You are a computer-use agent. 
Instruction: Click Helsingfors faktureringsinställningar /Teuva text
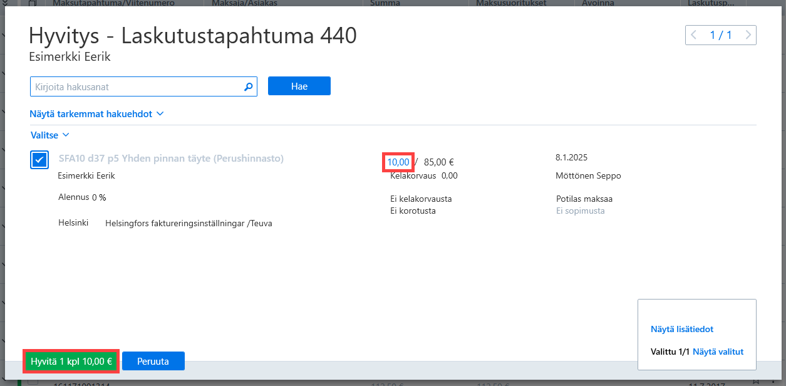(x=189, y=223)
